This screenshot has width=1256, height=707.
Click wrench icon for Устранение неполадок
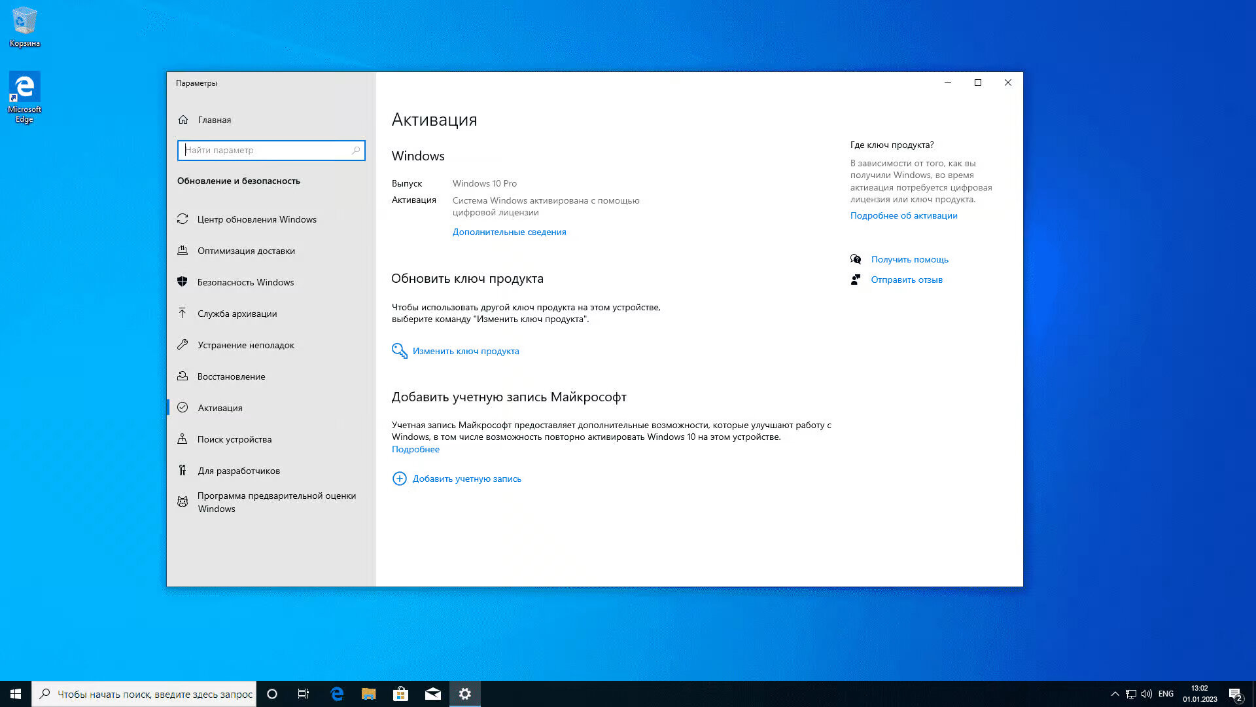click(x=183, y=345)
